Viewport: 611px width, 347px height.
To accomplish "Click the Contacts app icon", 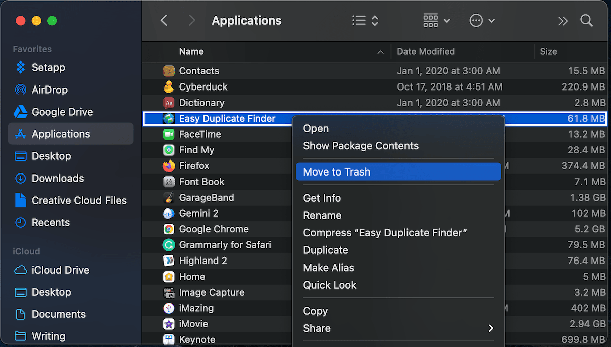I will point(169,71).
